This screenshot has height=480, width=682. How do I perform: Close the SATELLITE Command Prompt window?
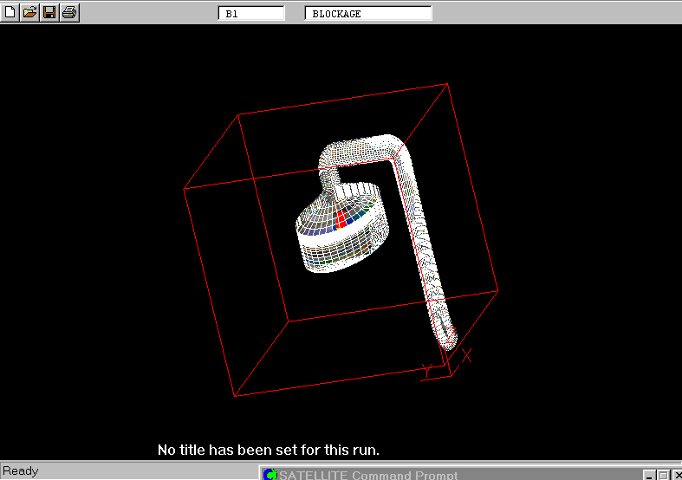coord(677,475)
